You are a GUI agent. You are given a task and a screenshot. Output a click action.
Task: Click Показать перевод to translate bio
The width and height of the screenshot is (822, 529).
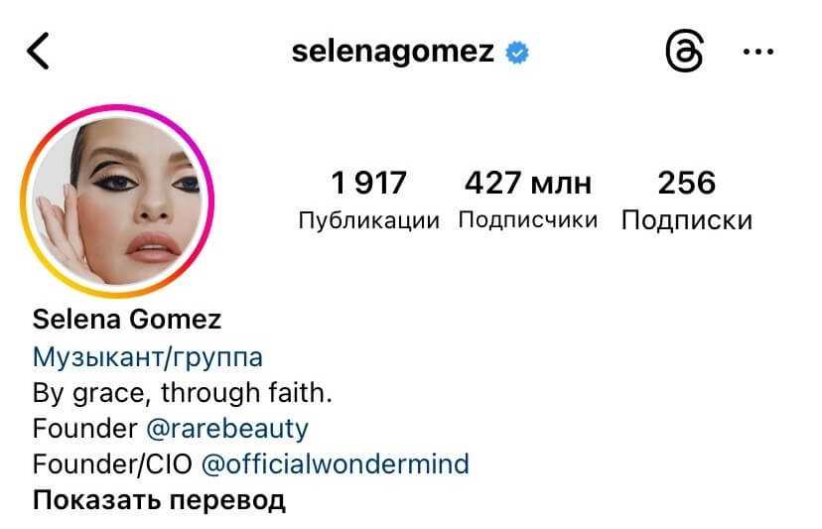(159, 500)
